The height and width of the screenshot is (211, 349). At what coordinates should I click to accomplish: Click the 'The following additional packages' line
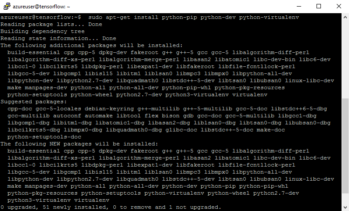[91, 45]
